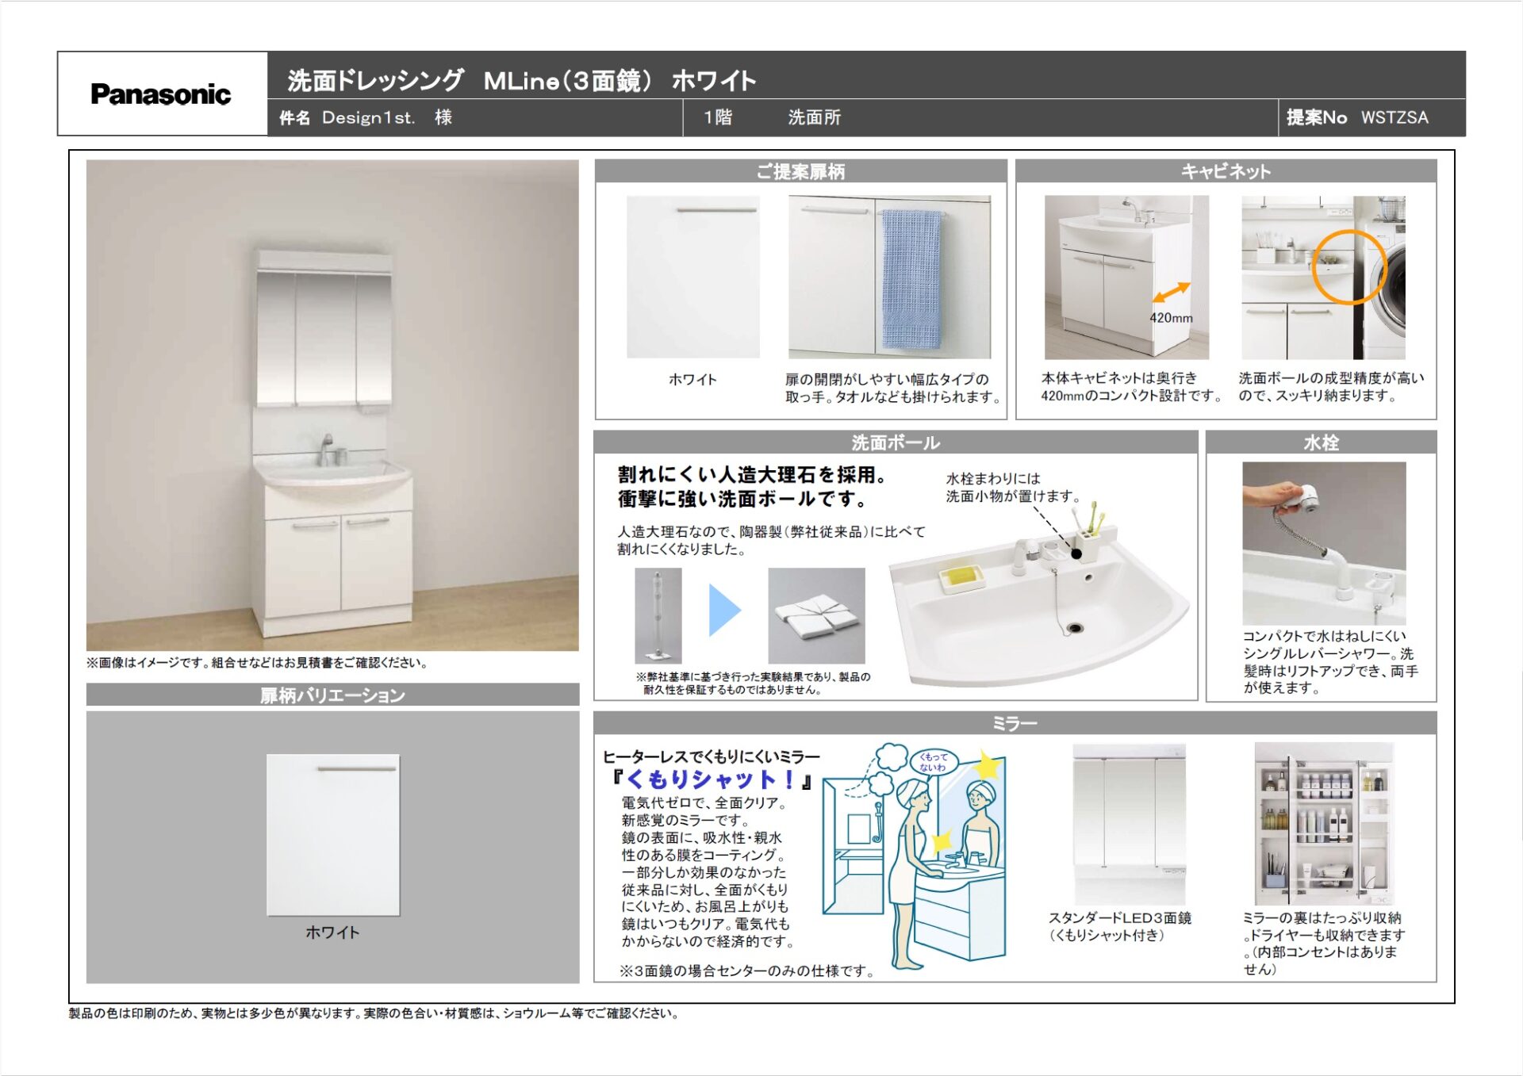Open the pull-out shower faucet photo
This screenshot has width=1523, height=1076.
pos(1324,544)
